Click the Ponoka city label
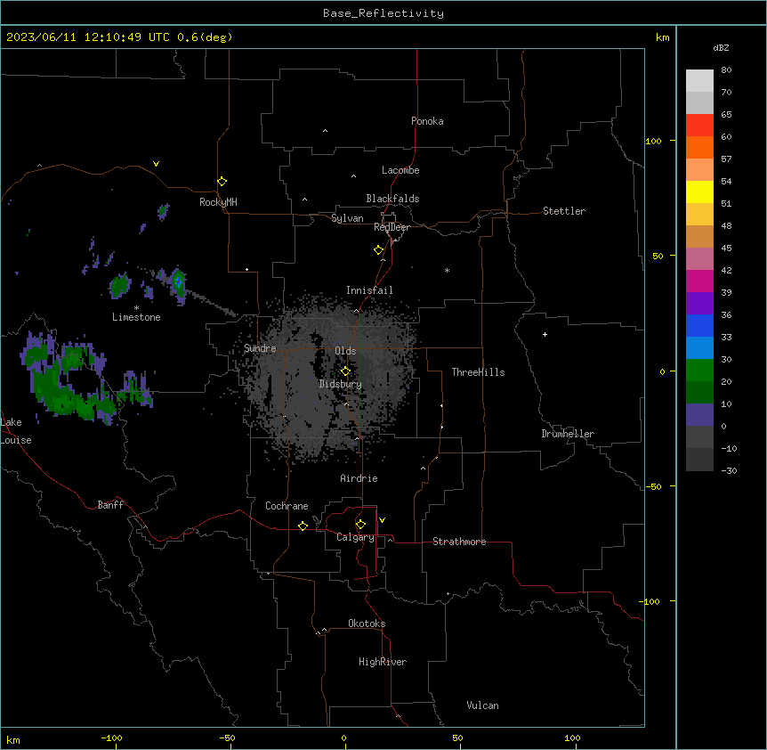The height and width of the screenshot is (750, 767). (x=427, y=121)
